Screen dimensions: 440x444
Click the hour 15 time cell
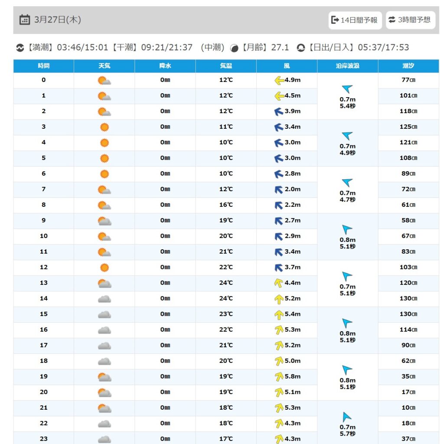click(44, 314)
